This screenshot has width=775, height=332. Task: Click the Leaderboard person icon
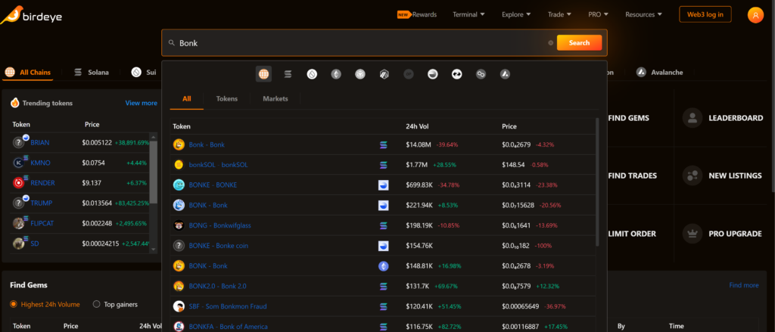(x=692, y=118)
